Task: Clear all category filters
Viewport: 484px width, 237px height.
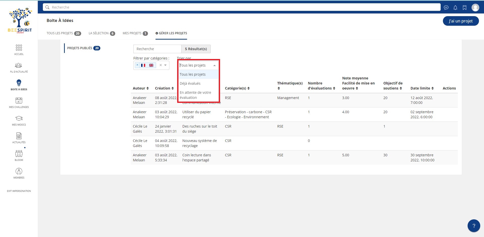Action: click(x=161, y=65)
